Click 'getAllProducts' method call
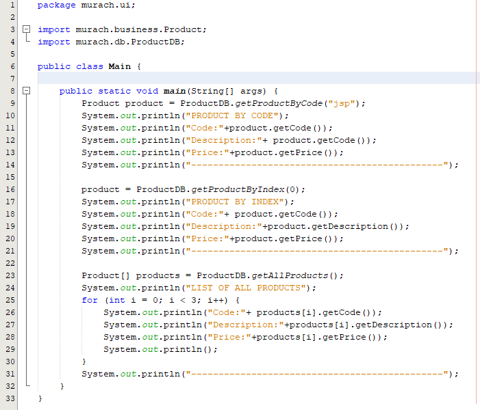Screen dimensions: 480x410 coord(289,275)
